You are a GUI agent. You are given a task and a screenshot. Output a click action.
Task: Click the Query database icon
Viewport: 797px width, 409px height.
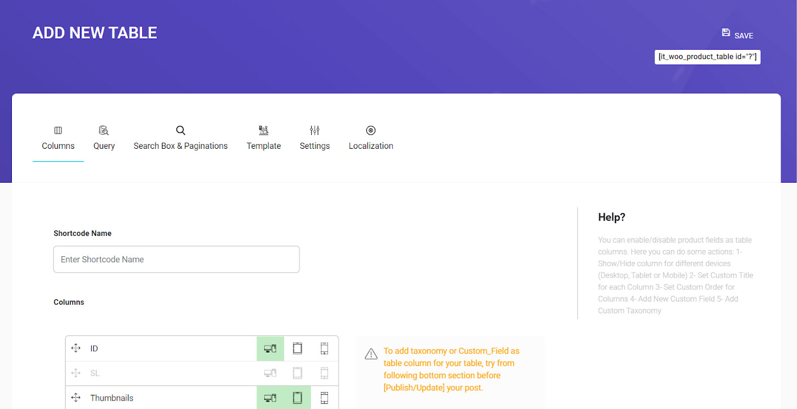point(104,131)
